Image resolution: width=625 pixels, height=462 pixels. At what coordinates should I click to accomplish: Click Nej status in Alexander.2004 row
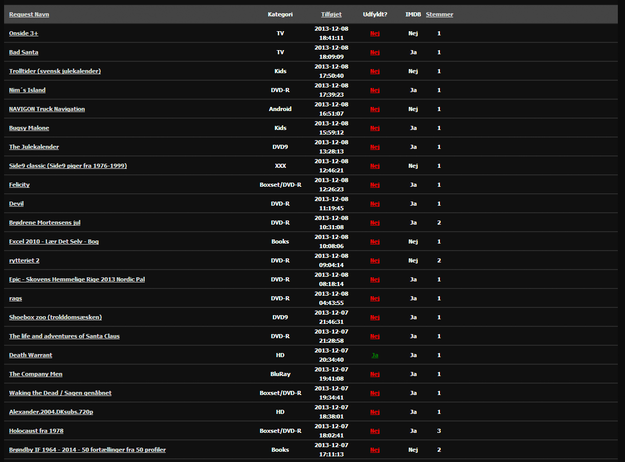pos(375,412)
